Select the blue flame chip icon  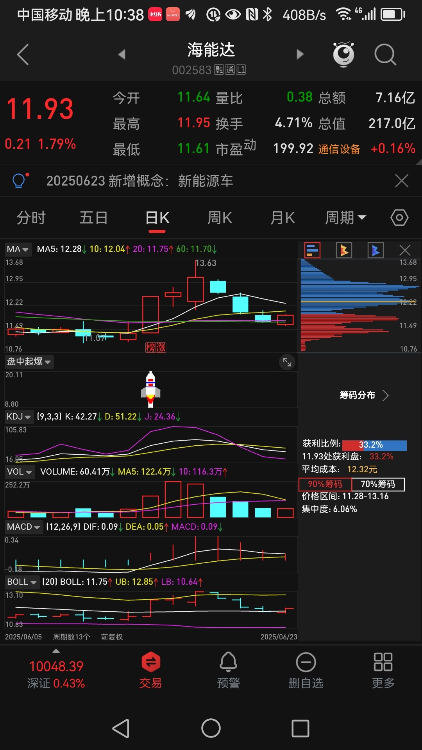(376, 250)
